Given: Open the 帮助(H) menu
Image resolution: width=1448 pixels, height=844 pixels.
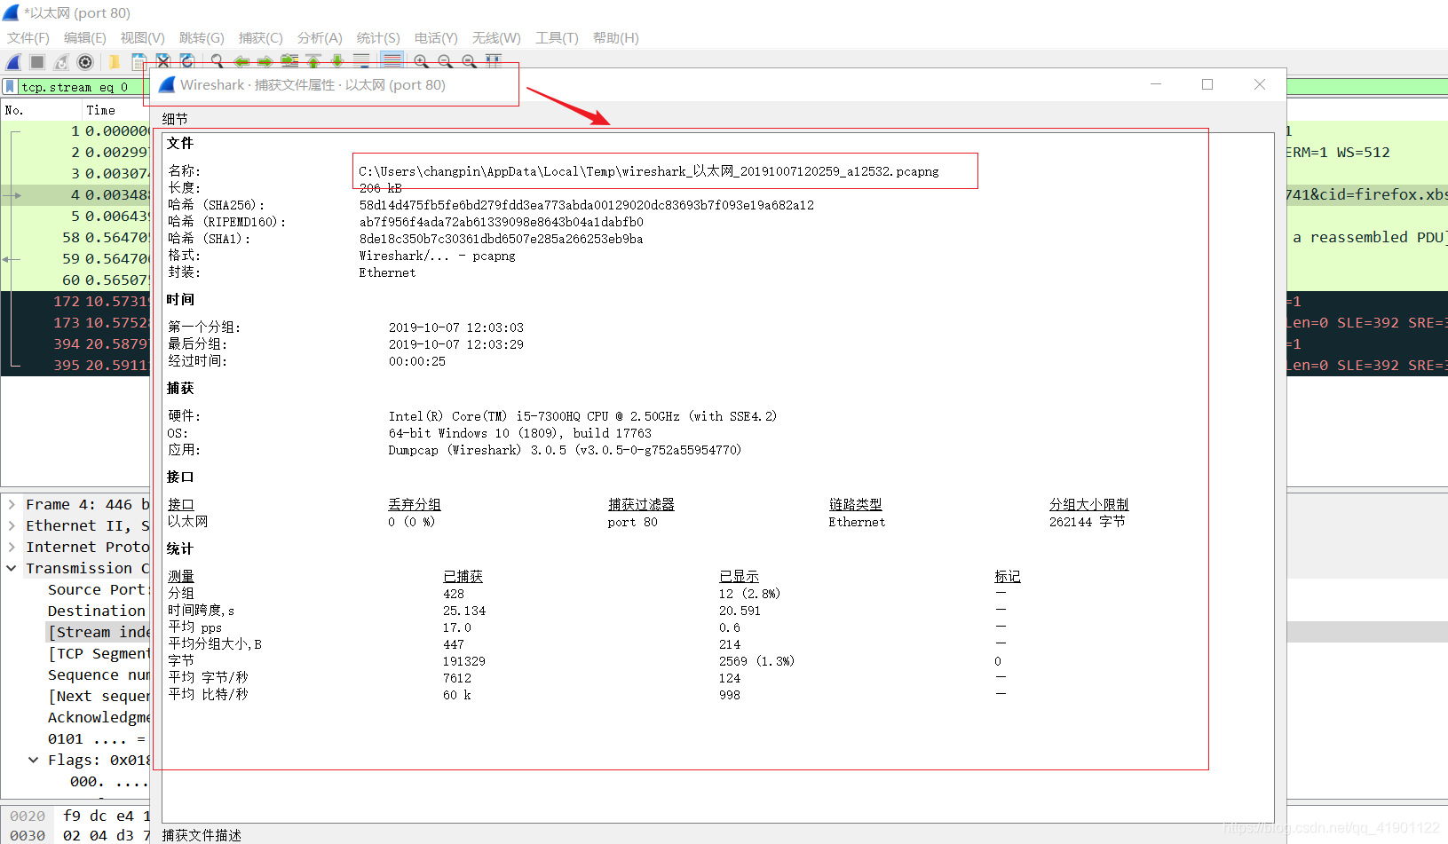Looking at the screenshot, I should [616, 38].
